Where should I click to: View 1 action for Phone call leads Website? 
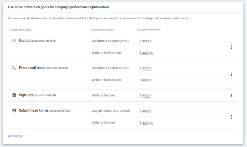[x=145, y=80]
